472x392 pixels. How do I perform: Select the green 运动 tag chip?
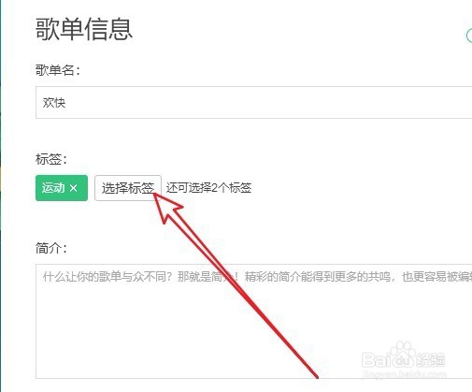coord(62,188)
